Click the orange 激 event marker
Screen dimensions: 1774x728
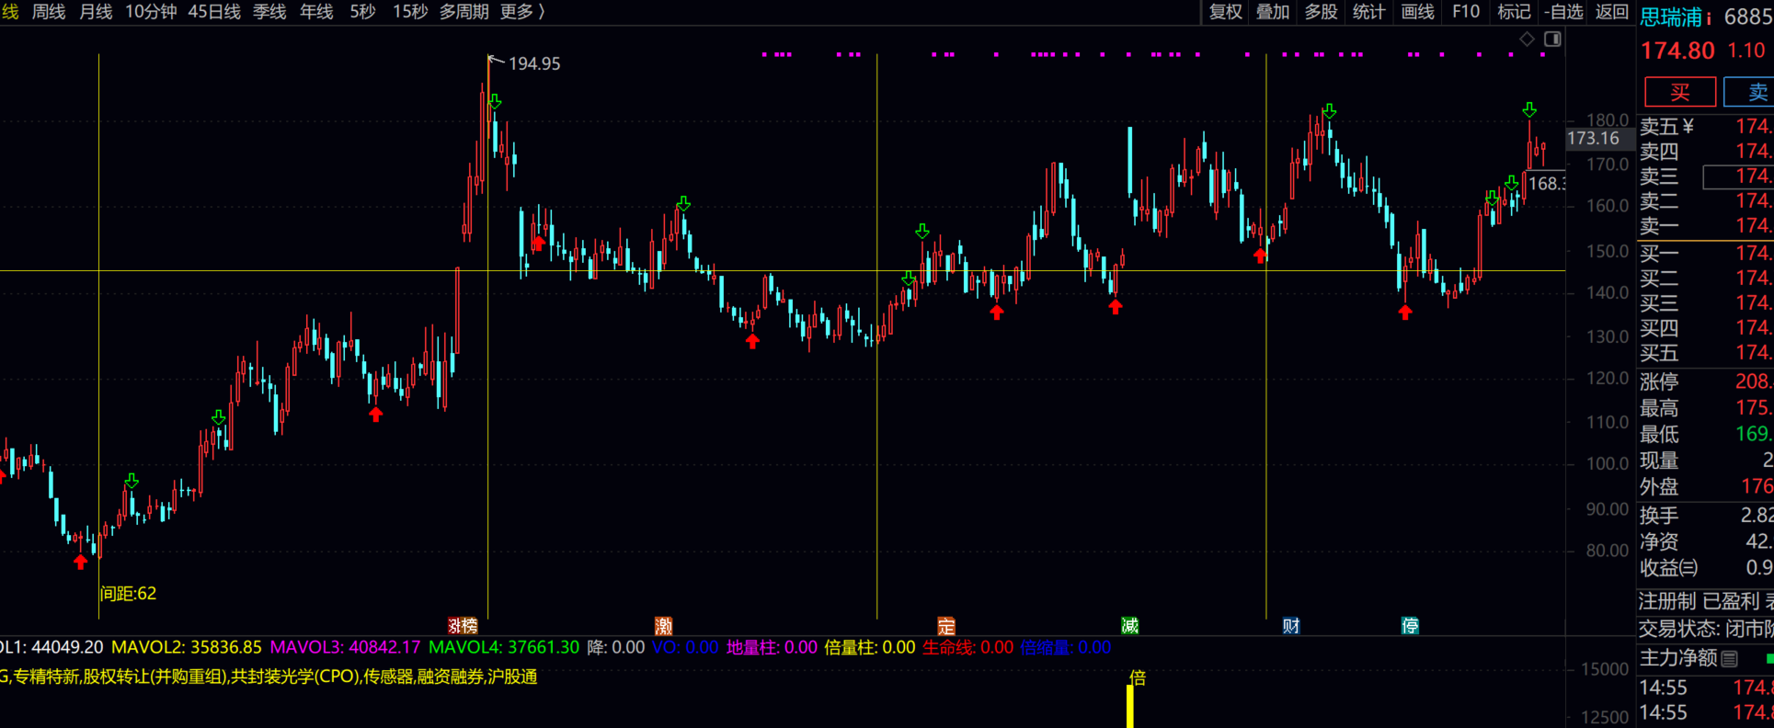[663, 626]
